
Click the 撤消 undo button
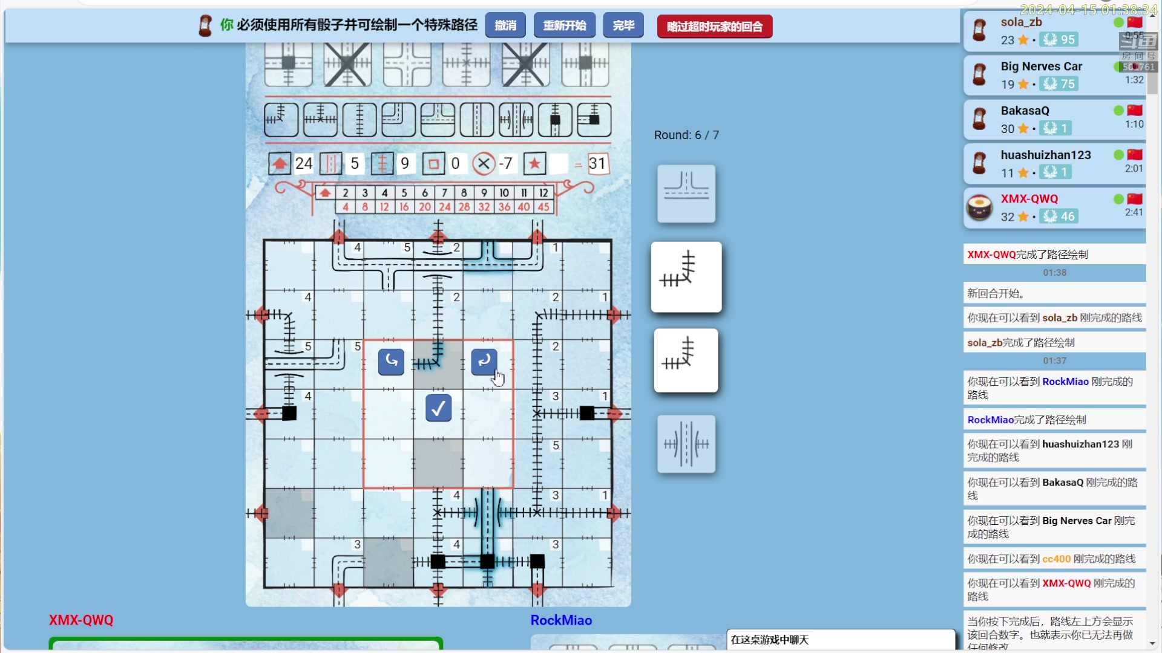505,26
